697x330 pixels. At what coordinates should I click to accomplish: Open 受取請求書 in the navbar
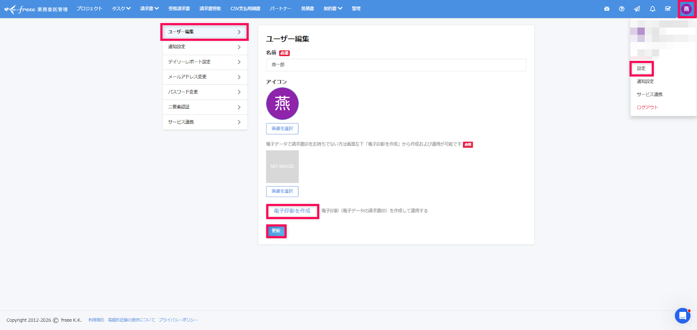point(179,9)
